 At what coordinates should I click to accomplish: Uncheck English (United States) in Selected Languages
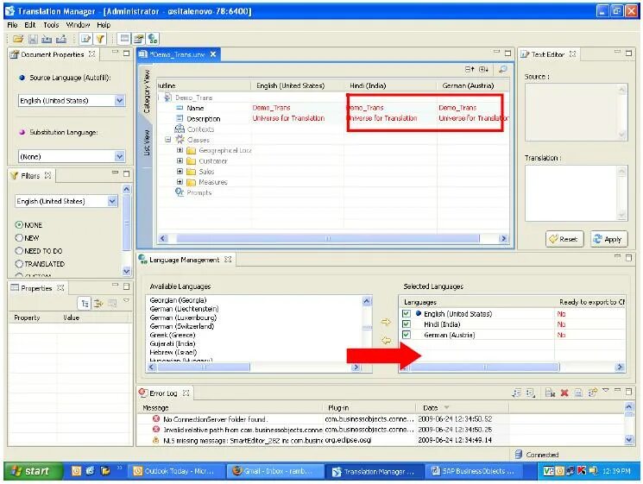pyautogui.click(x=407, y=313)
